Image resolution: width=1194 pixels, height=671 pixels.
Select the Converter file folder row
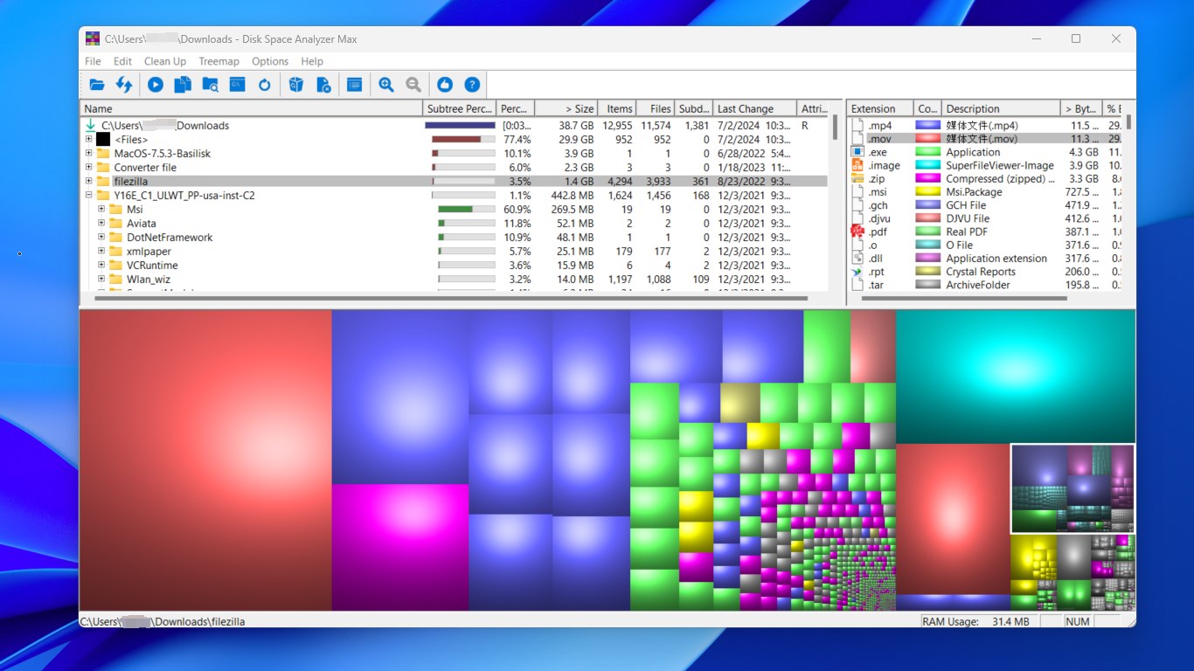[x=454, y=168]
